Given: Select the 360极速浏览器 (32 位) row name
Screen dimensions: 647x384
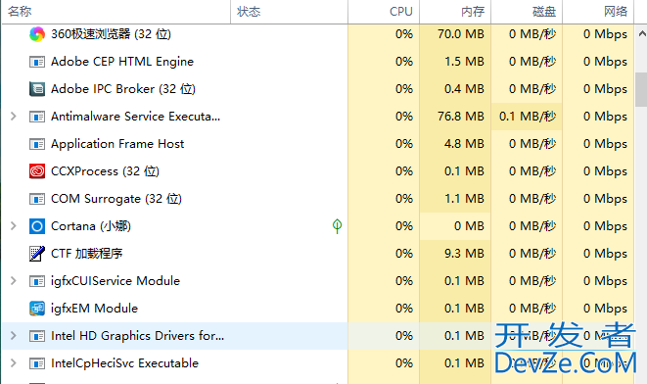Looking at the screenshot, I should coord(111,34).
